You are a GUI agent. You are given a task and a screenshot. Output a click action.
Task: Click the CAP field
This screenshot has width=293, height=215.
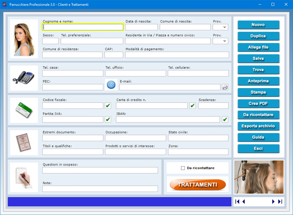click(114, 55)
